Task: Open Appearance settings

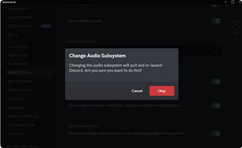Action: tap(18, 55)
